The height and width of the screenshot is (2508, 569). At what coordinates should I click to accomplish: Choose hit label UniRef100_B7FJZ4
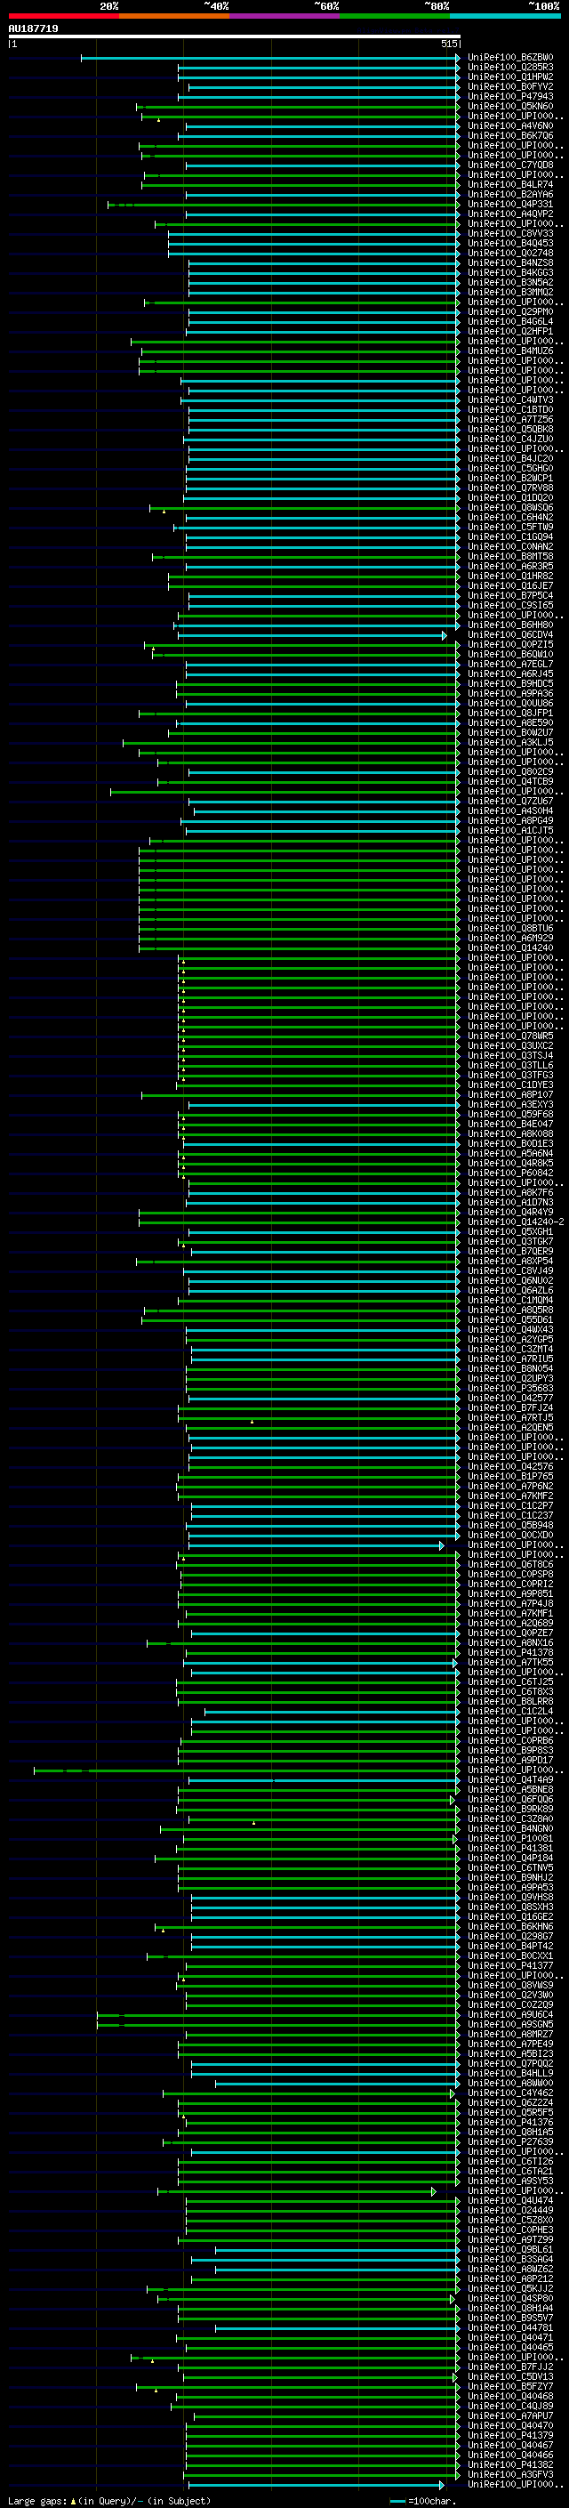click(509, 1407)
